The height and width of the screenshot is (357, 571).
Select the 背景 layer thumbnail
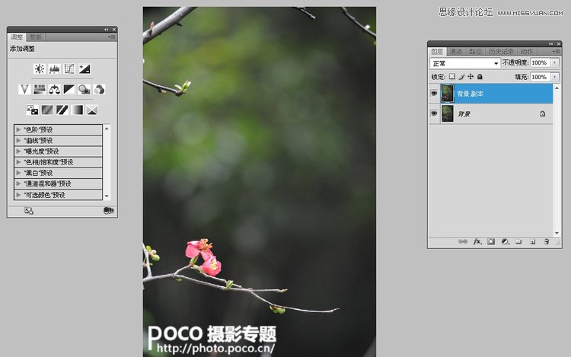448,113
